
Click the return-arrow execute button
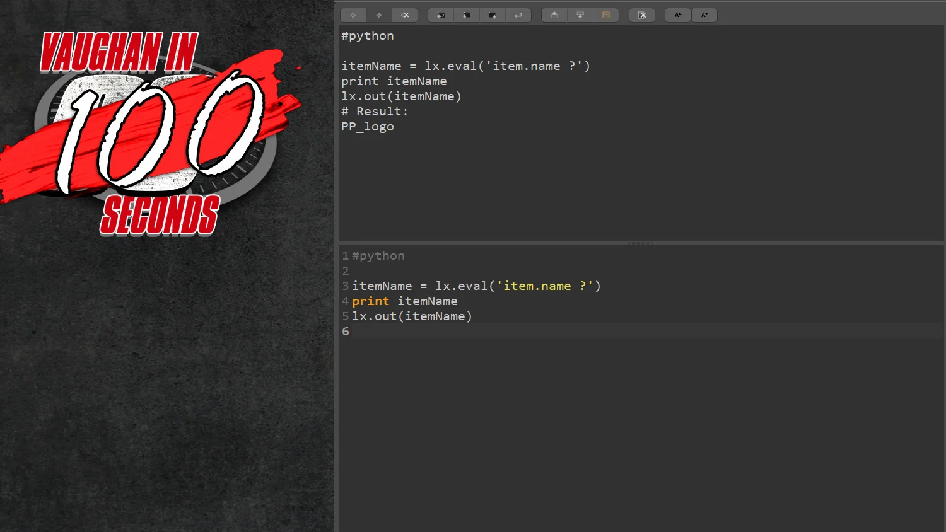[x=518, y=15]
